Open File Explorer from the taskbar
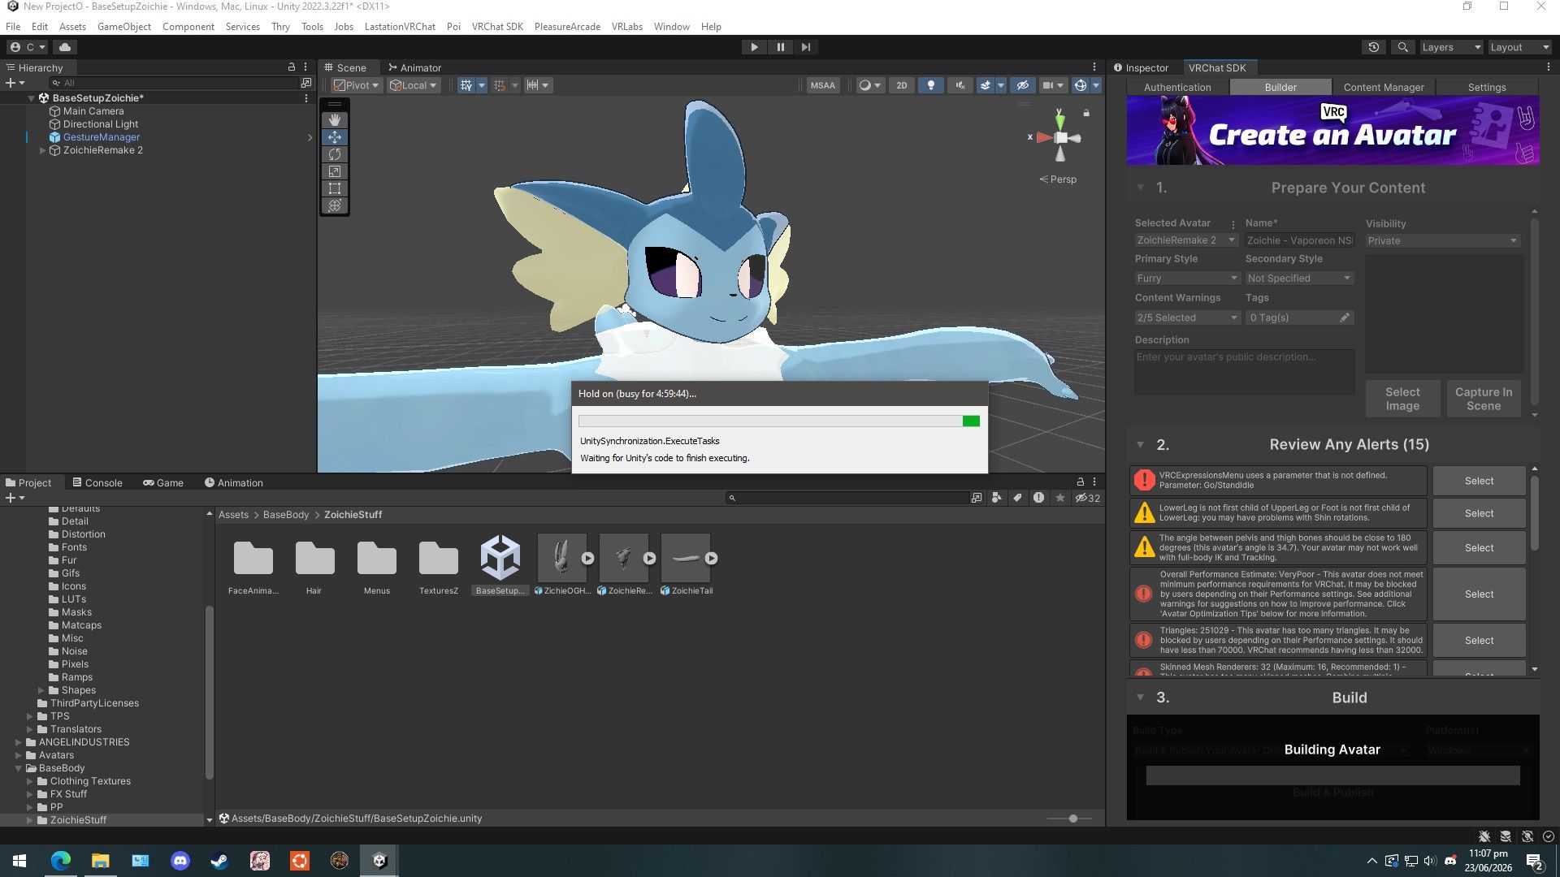This screenshot has height=877, width=1560. 100,861
